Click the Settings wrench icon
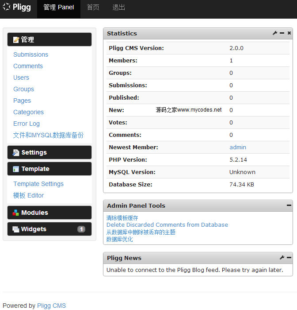This screenshot has height=310, width=297. tap(16, 152)
